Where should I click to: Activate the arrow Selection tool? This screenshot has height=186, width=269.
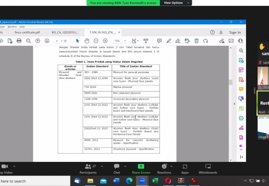pos(77,41)
